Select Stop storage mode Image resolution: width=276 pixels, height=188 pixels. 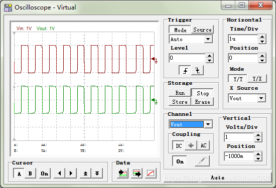pos(202,93)
